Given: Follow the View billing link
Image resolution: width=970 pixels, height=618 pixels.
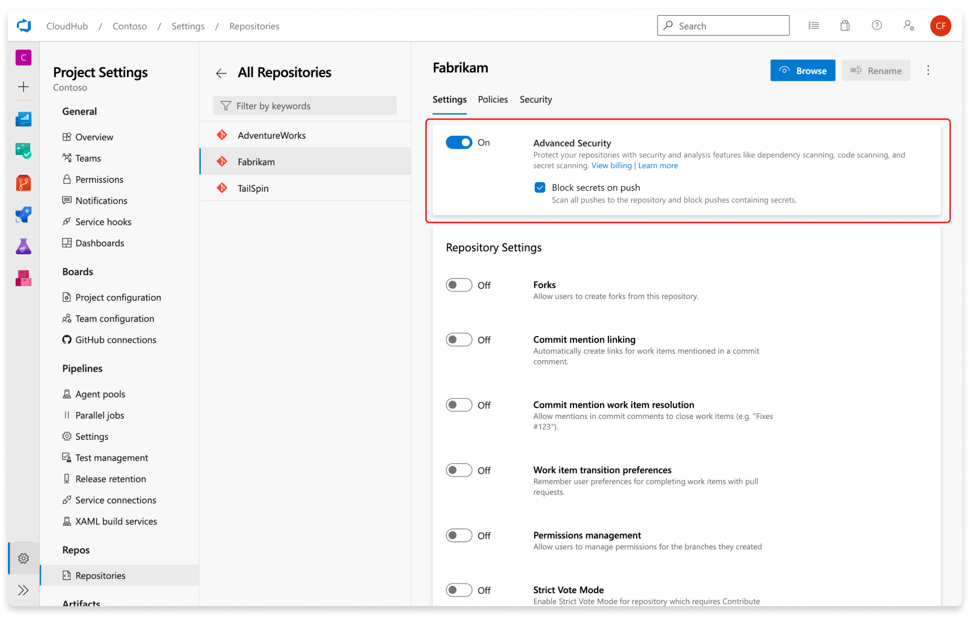Looking at the screenshot, I should click(611, 165).
